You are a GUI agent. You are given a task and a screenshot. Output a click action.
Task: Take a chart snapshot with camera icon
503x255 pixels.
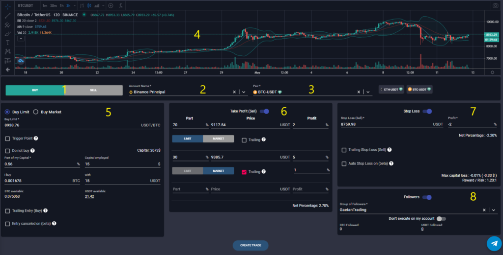point(495,5)
